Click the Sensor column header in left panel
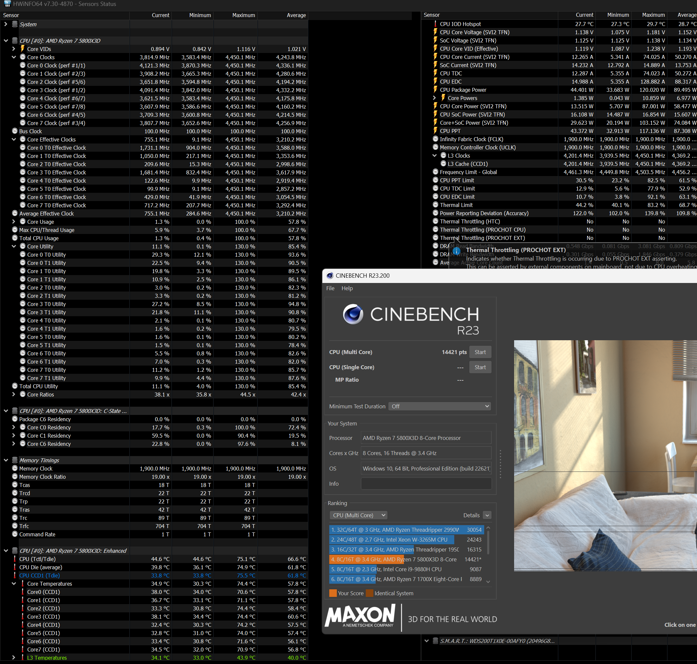697x664 pixels. point(65,15)
